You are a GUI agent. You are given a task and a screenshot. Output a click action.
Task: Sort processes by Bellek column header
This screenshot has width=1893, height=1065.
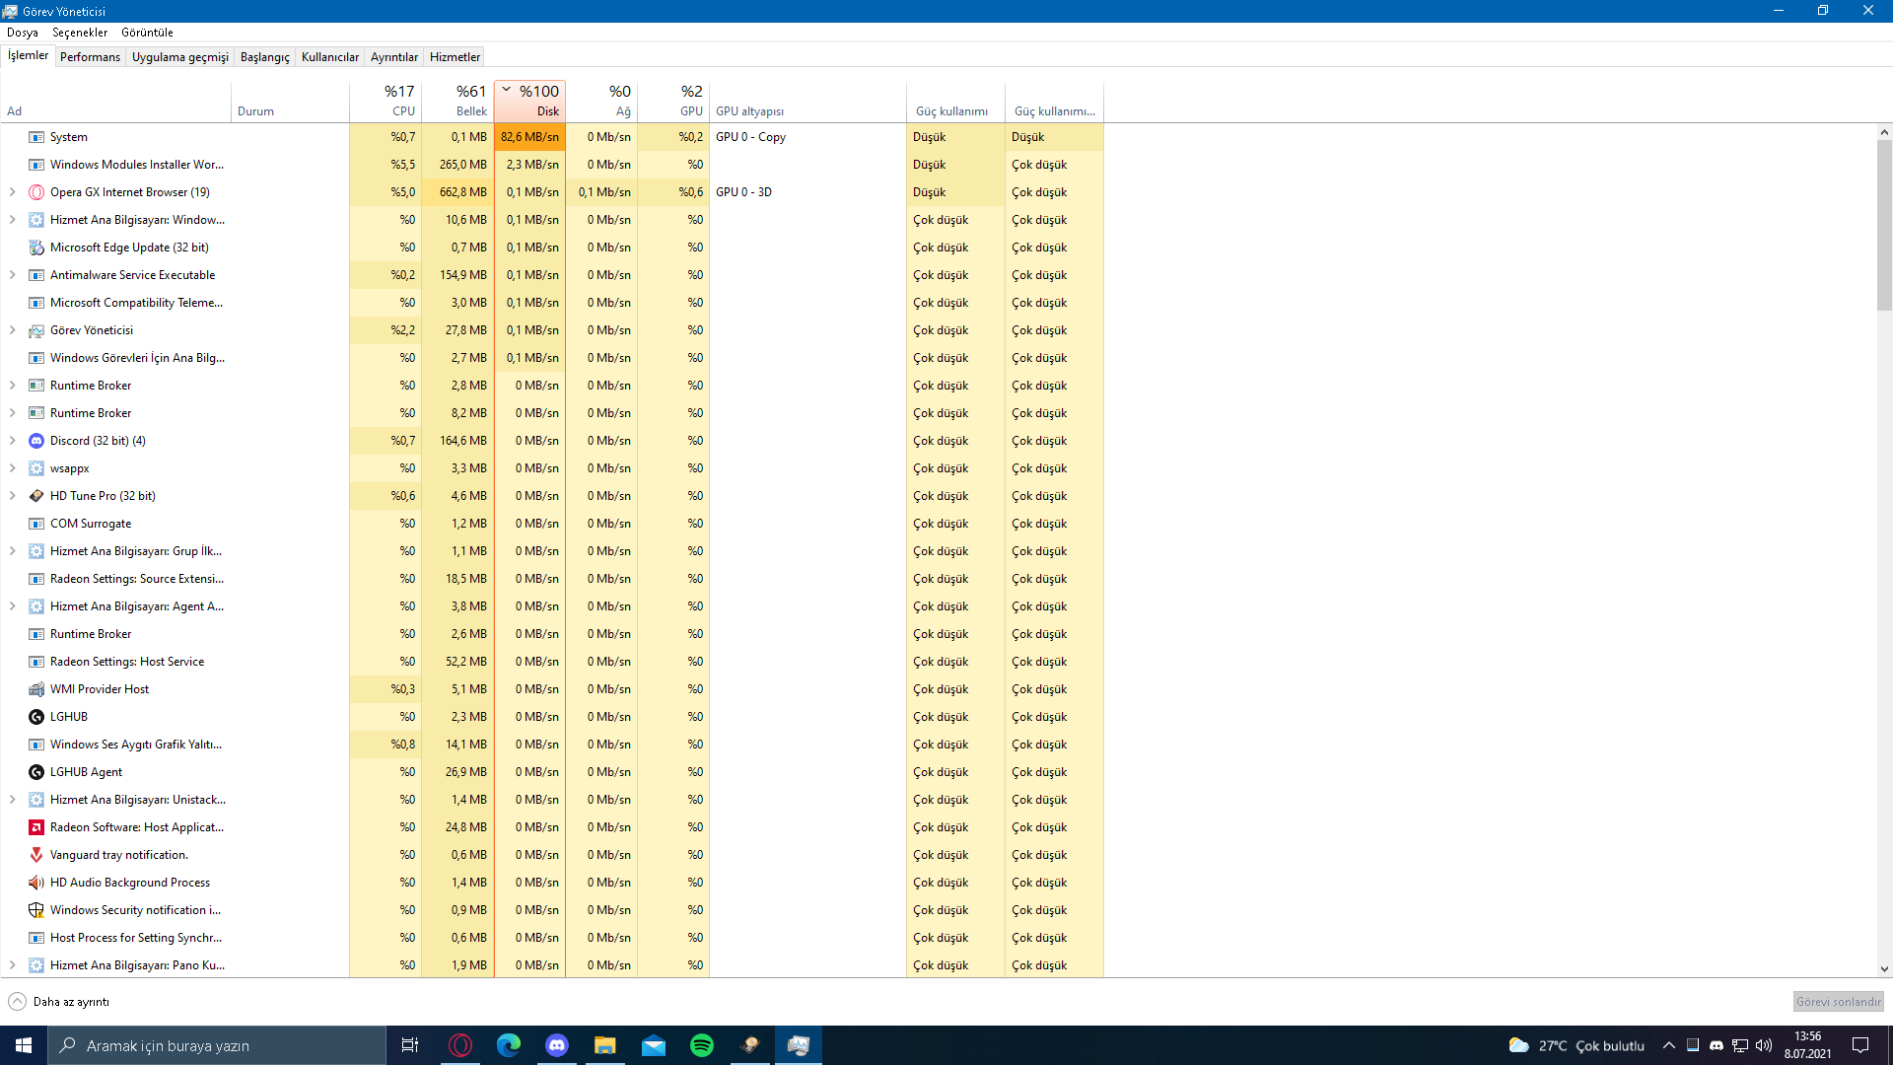(x=458, y=100)
